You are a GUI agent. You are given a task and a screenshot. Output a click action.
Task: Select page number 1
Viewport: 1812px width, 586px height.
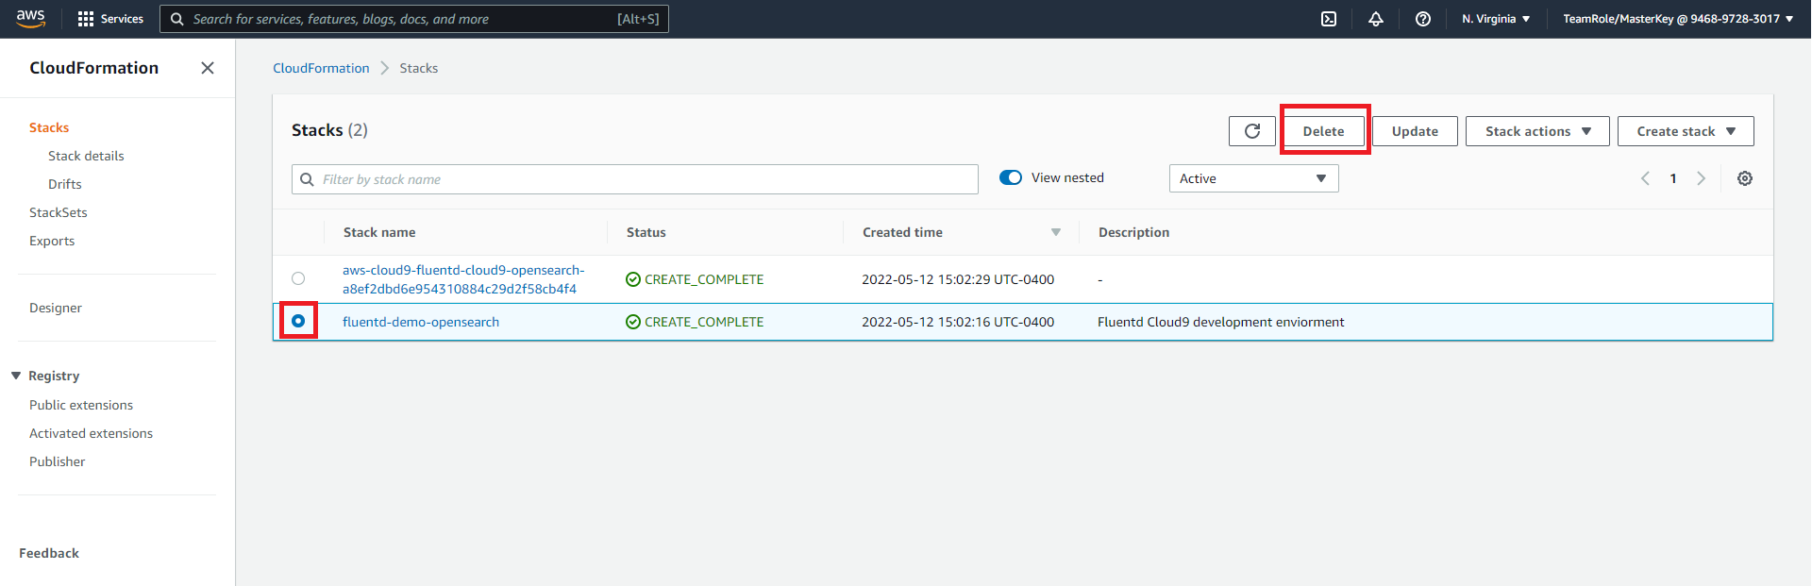tap(1673, 178)
